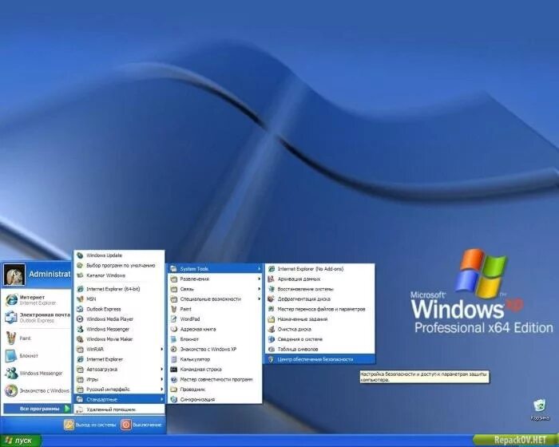This screenshot has width=559, height=447.
Task: Click Выход из системы button
Action: coord(90,425)
